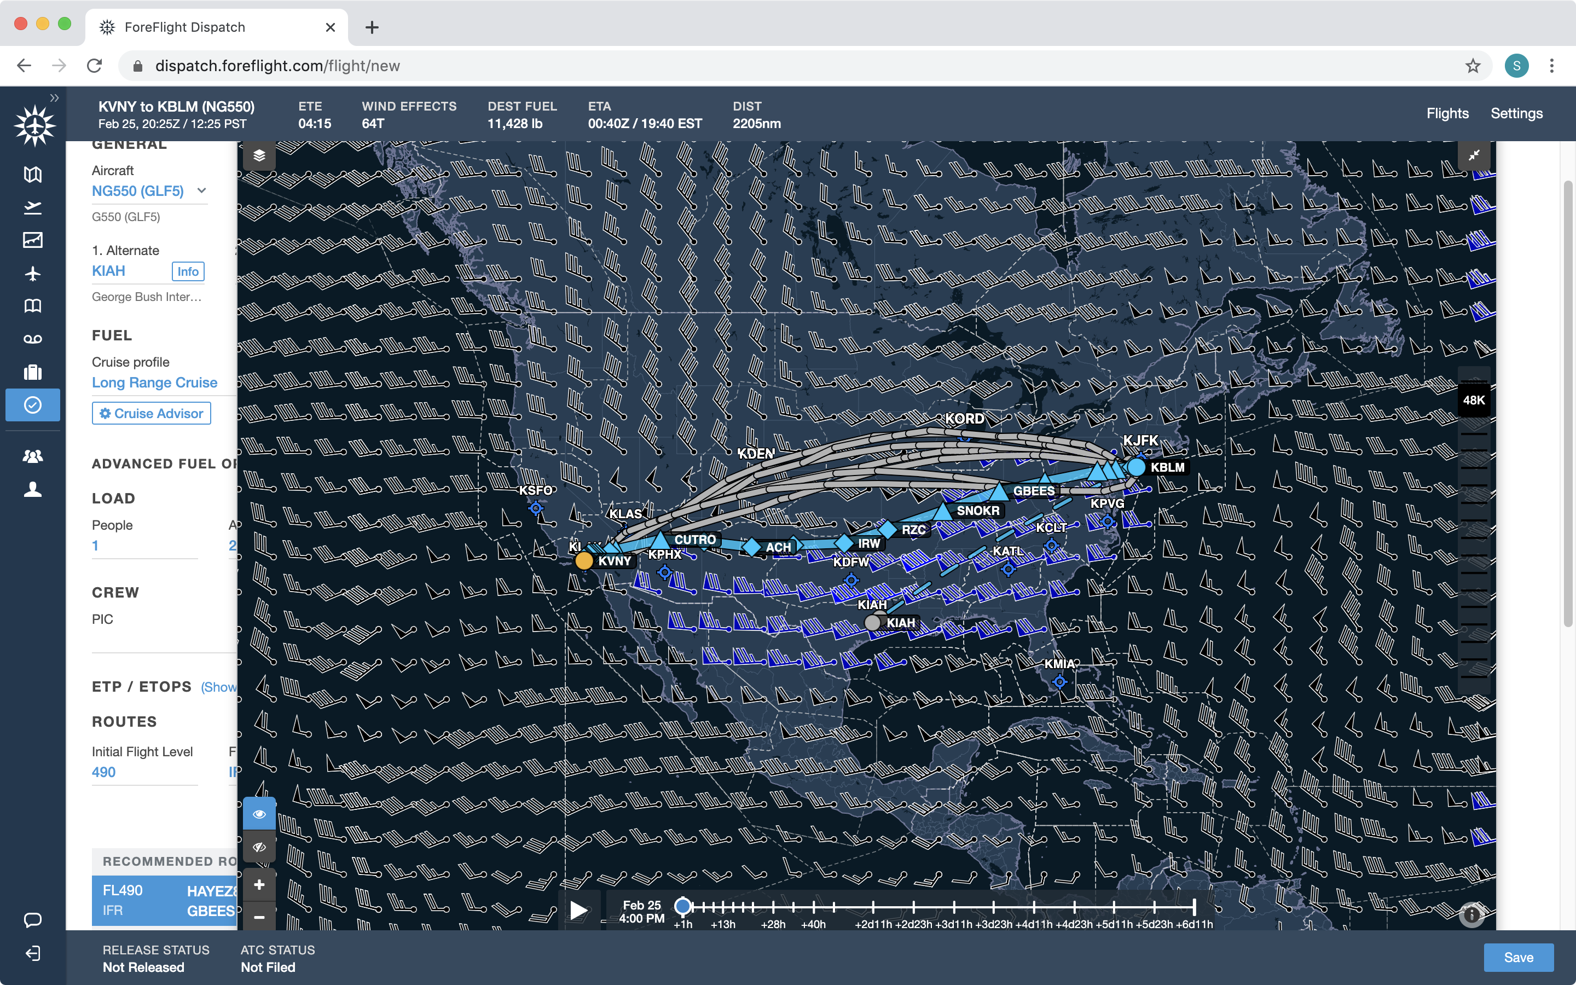This screenshot has width=1576, height=985.
Task: Select the logbook icon in the sidebar
Action: point(33,306)
